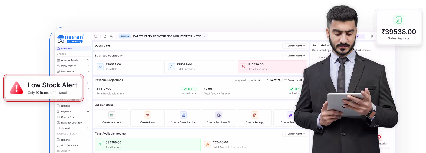Viewport: 426px width, 153px height.
Task: Click the document icon in top toolbar
Action: coord(105,36)
